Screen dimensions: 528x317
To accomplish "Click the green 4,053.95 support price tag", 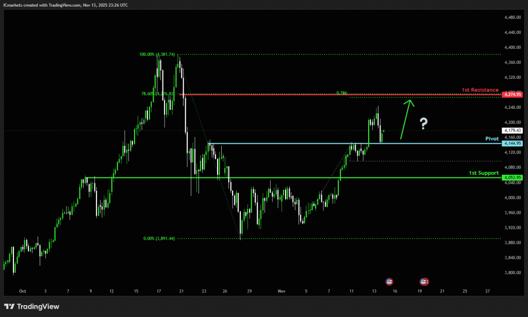I will click(514, 177).
